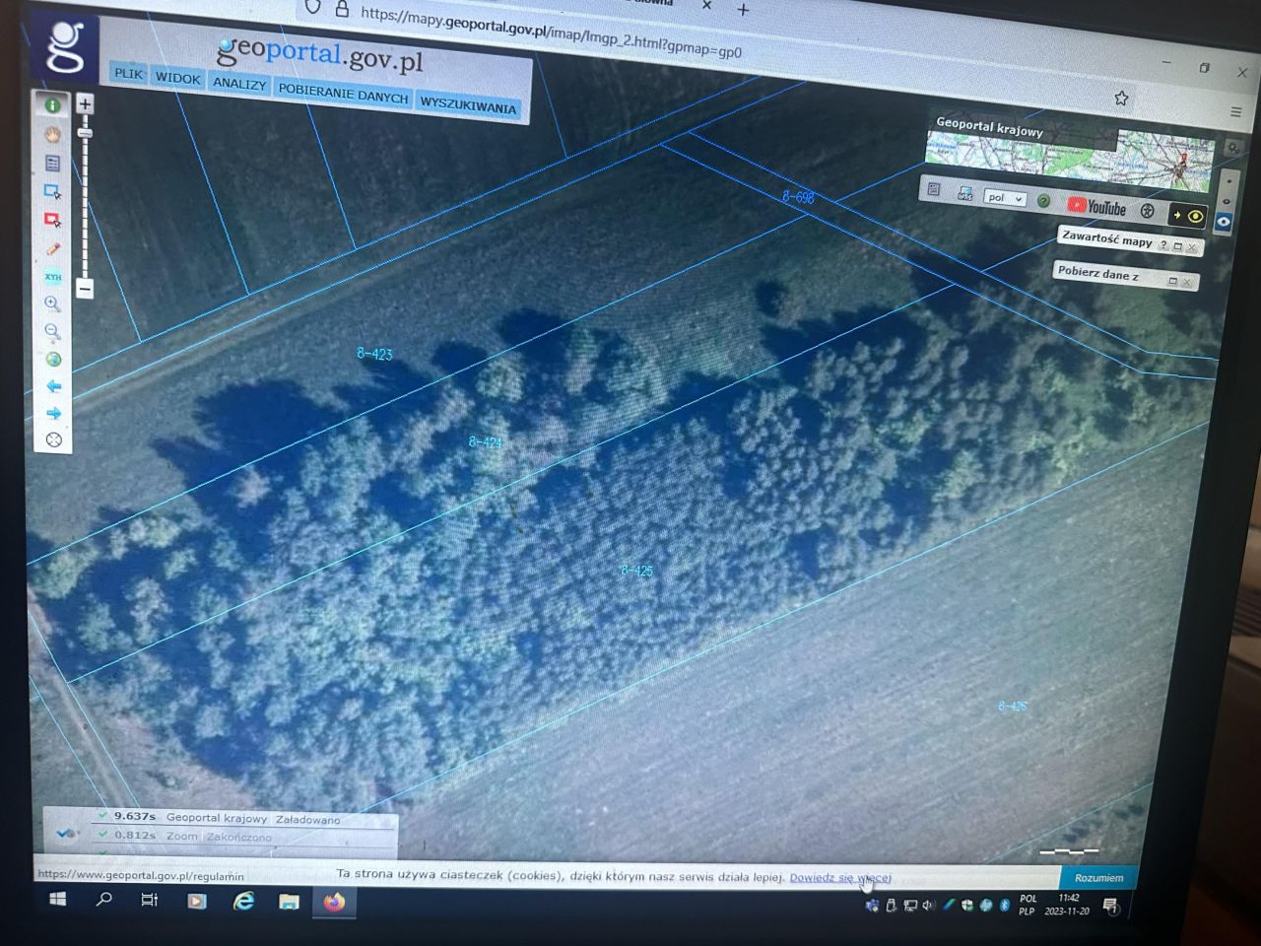Open the ANALIZY menu
The height and width of the screenshot is (946, 1261).
[x=239, y=84]
